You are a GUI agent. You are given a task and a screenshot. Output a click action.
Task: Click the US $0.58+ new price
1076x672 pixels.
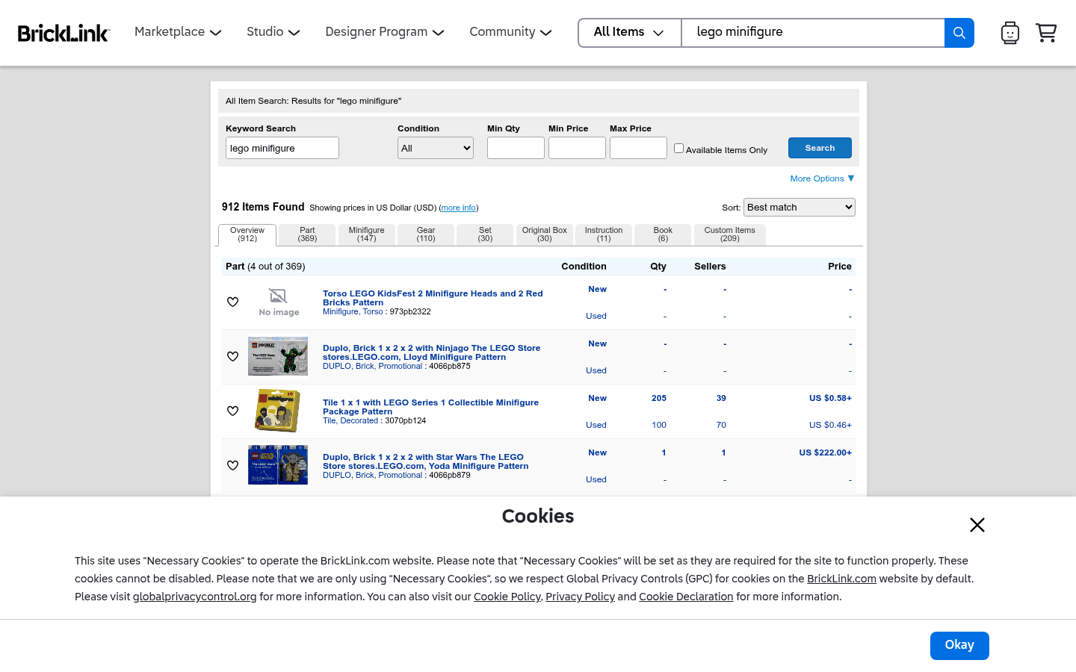pos(830,399)
